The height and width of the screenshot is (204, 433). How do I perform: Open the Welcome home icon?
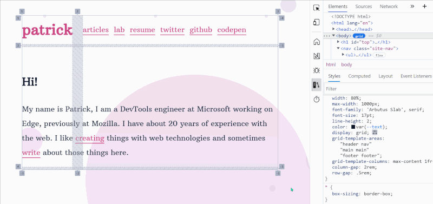[317, 42]
